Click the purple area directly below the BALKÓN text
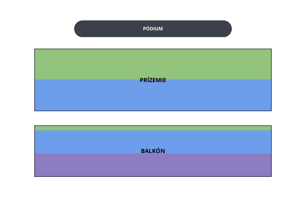306x204 pixels. (x=153, y=166)
